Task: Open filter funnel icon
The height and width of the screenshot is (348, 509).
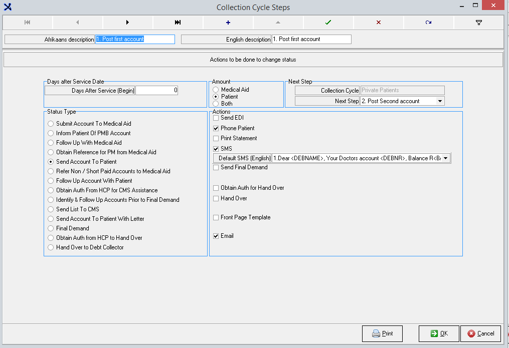Action: coord(478,23)
